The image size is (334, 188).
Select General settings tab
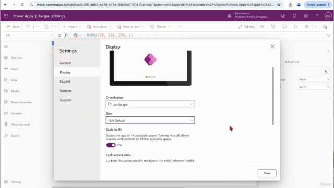pos(77,63)
